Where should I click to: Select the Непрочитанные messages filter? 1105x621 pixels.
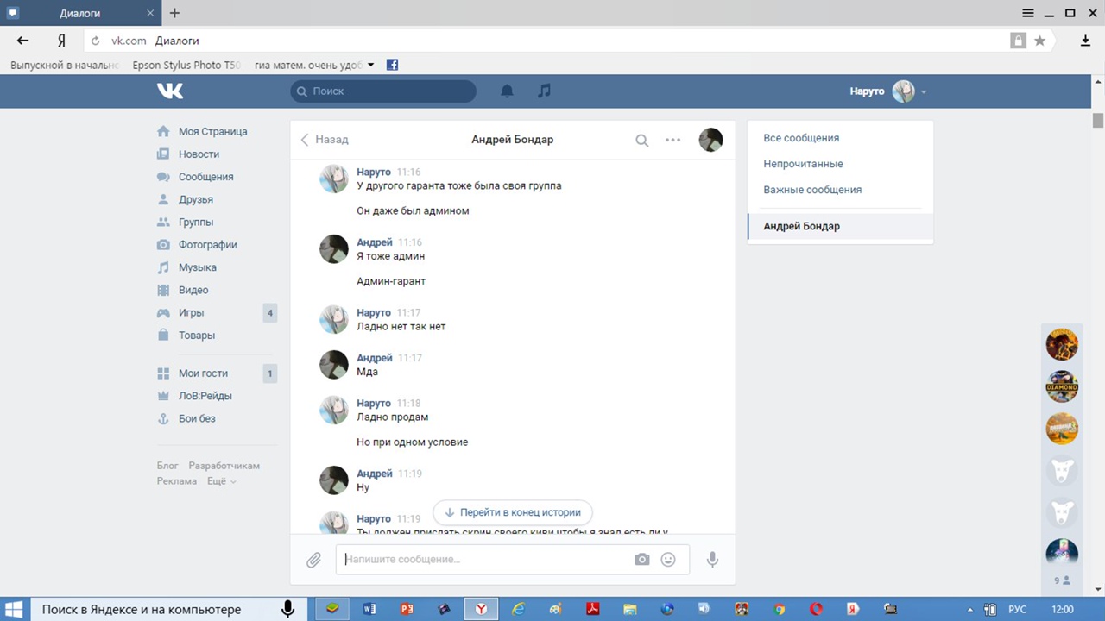(803, 164)
